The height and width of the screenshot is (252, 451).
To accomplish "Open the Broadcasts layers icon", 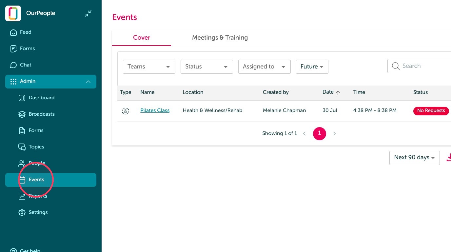I will click(x=22, y=114).
